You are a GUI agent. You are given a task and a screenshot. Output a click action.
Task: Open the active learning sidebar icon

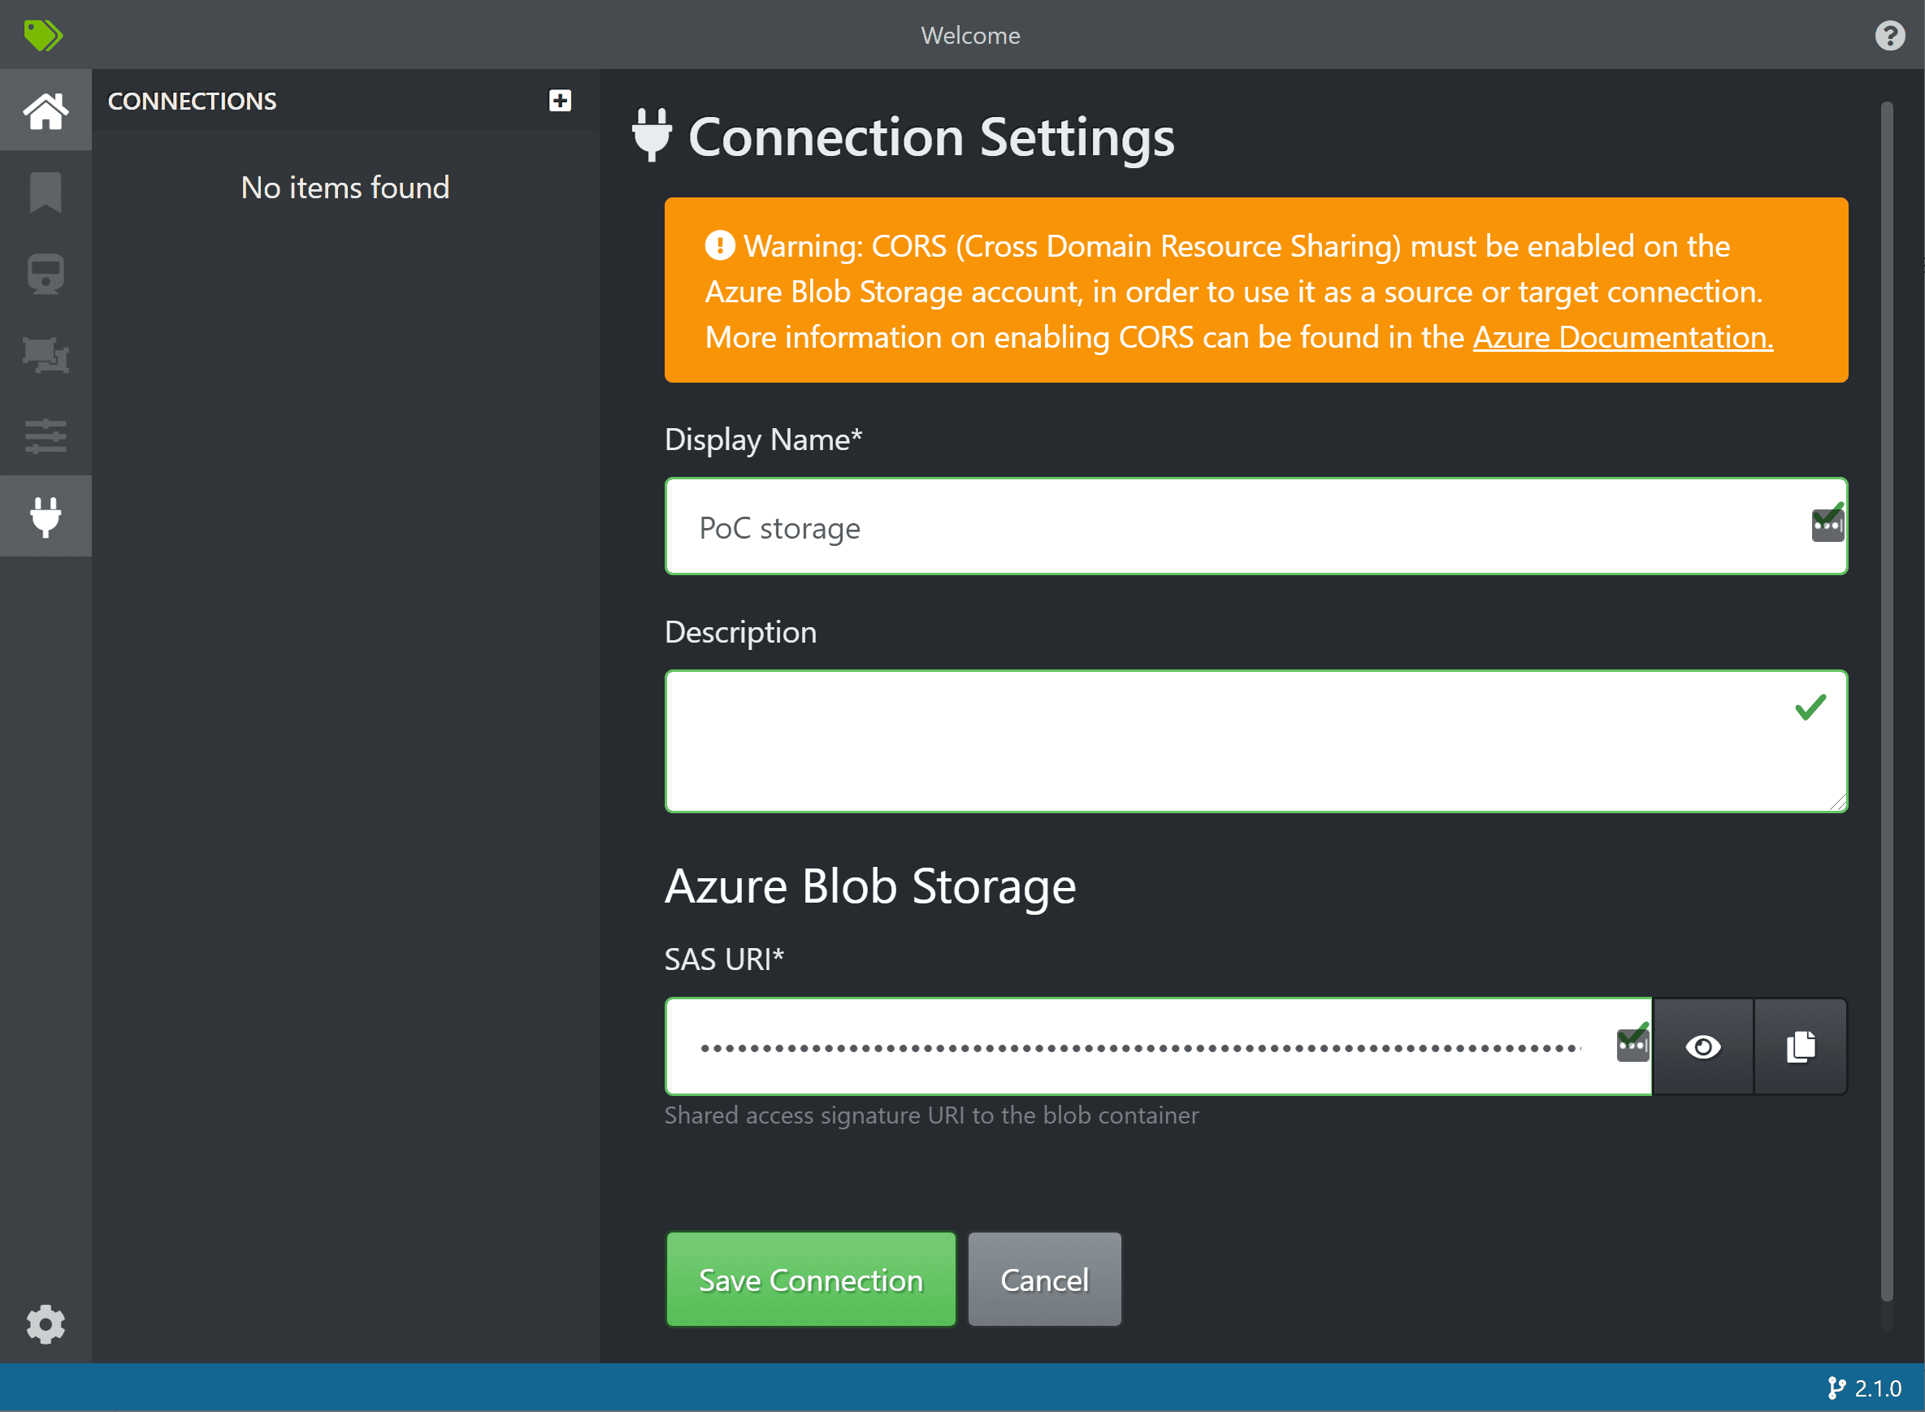(46, 355)
